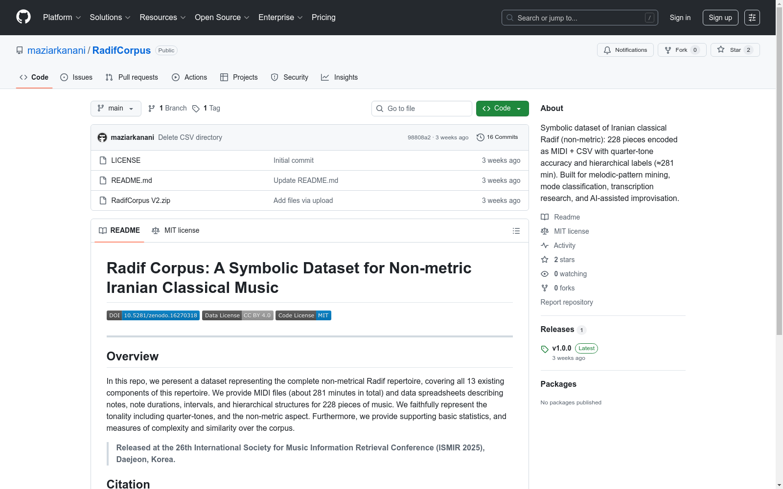Click the README.md file icon
The width and height of the screenshot is (783, 489).
point(103,180)
